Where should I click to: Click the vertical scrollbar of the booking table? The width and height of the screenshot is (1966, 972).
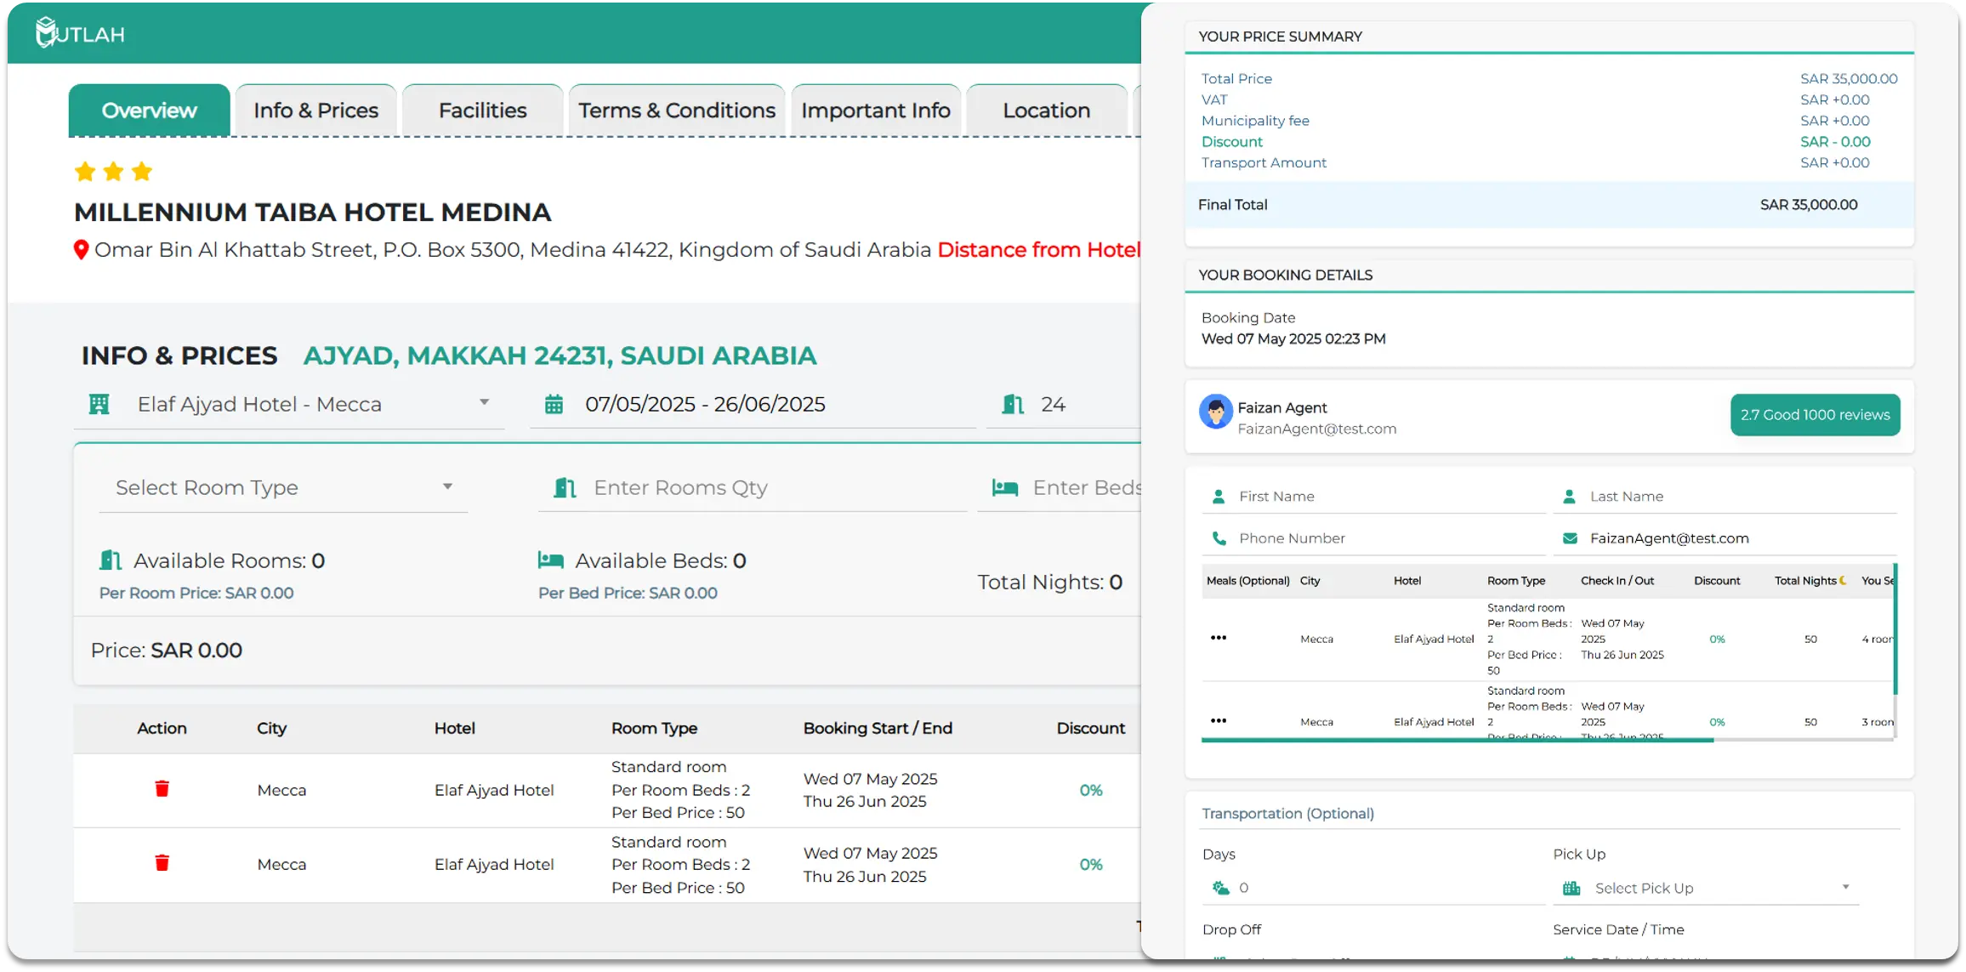click(1895, 629)
